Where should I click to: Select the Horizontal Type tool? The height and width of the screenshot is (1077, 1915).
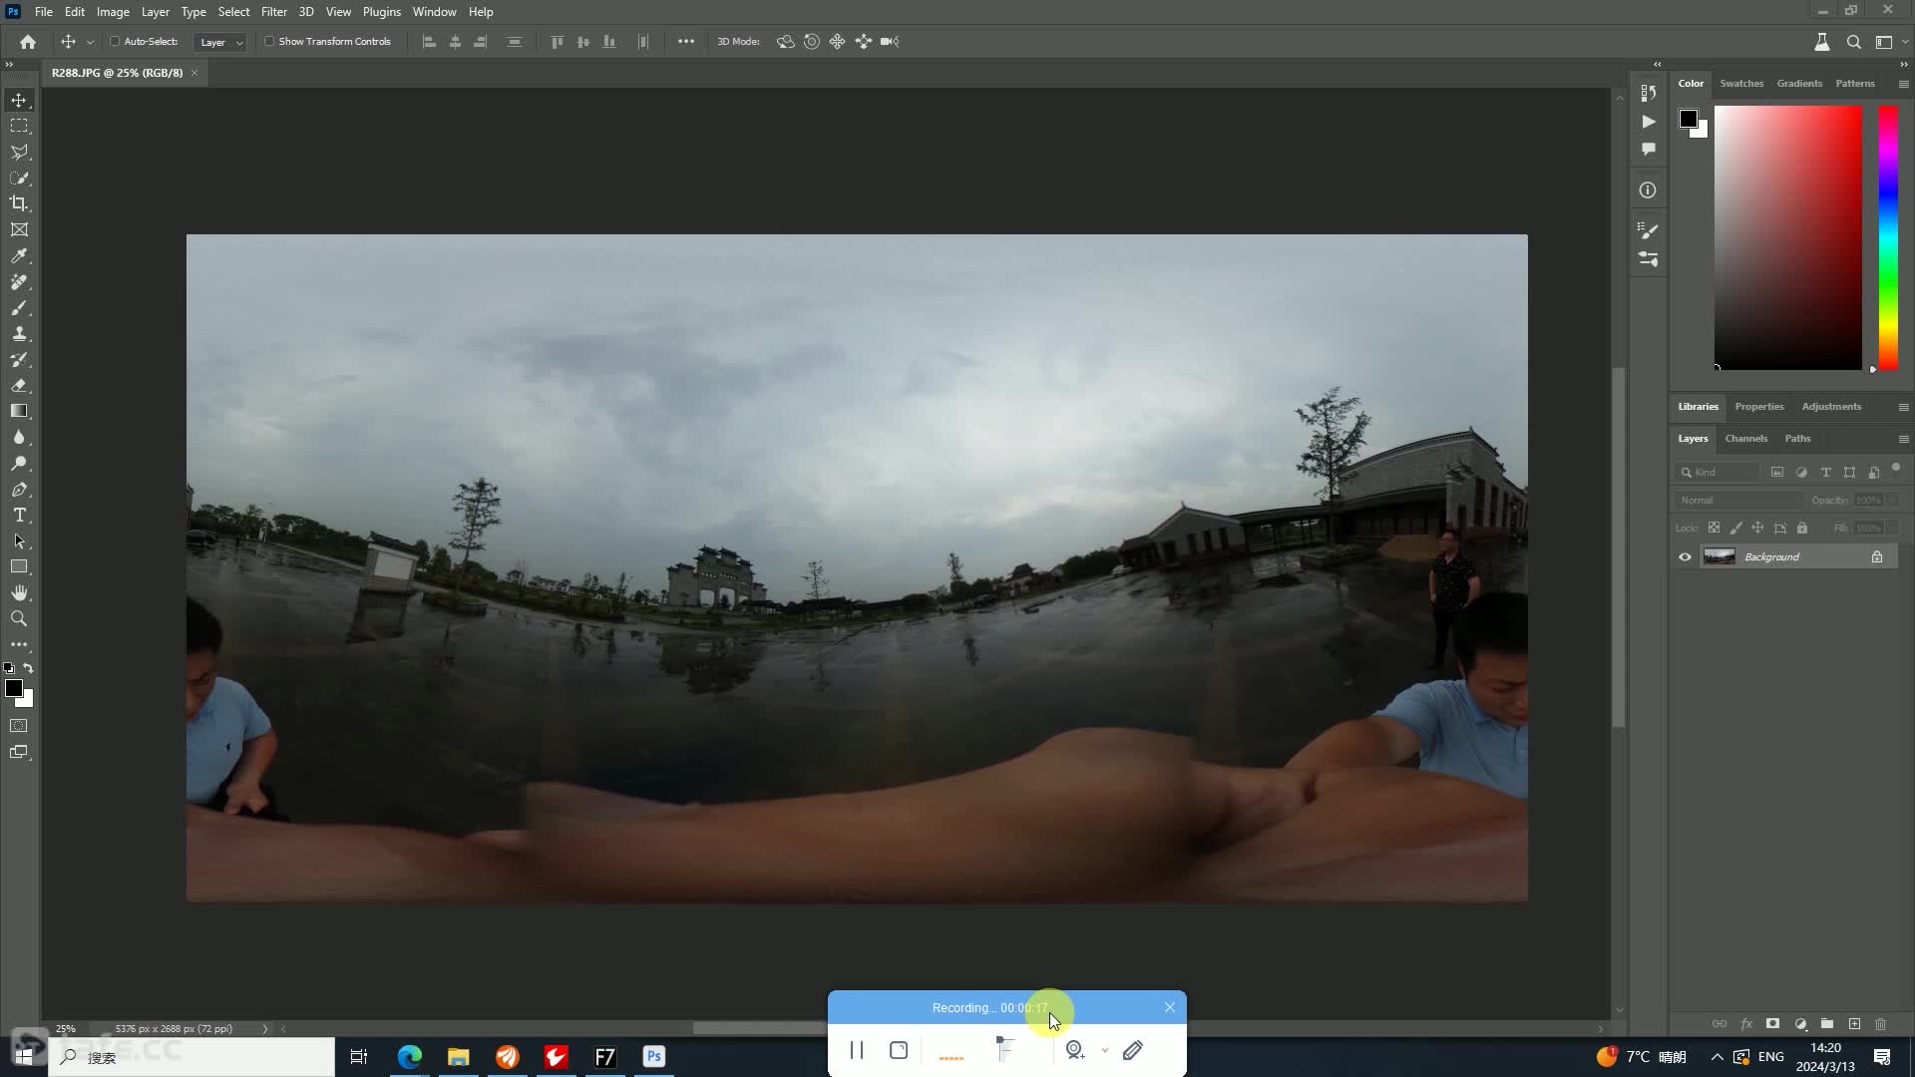(x=19, y=516)
